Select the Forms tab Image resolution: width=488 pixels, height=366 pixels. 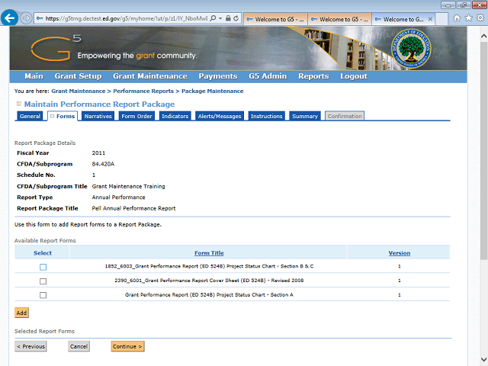(63, 116)
